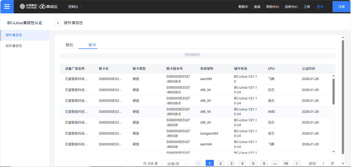351x167 pixels.
Task: Go to page 6
Action: [x=264, y=164]
